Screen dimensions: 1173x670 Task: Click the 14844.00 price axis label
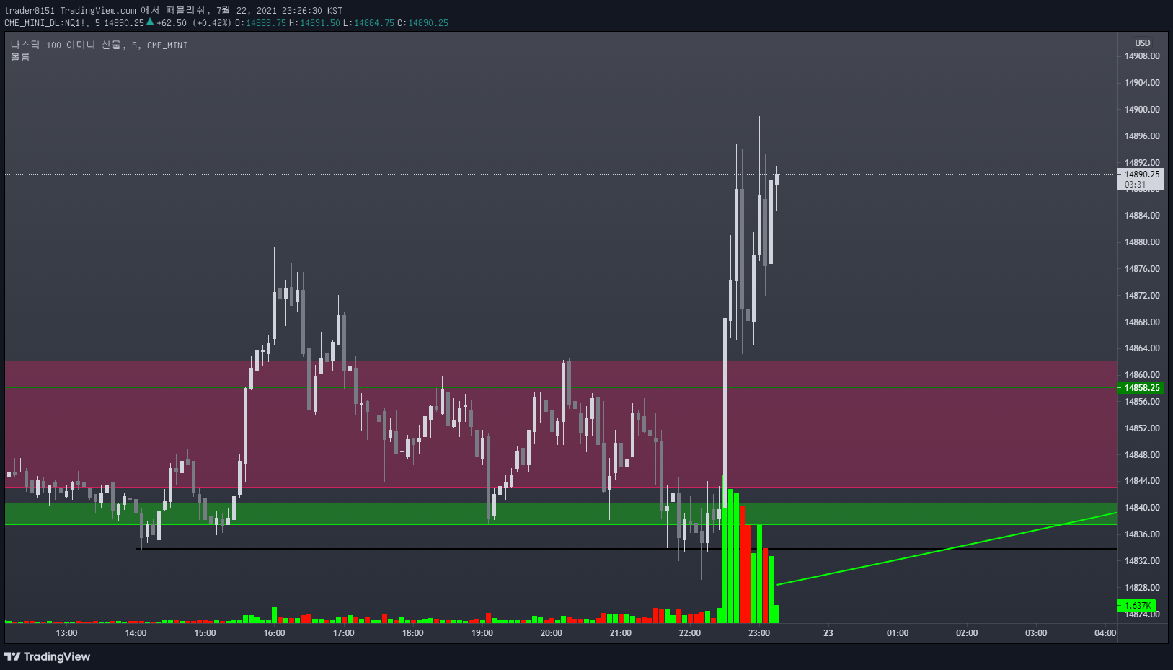[1142, 481]
